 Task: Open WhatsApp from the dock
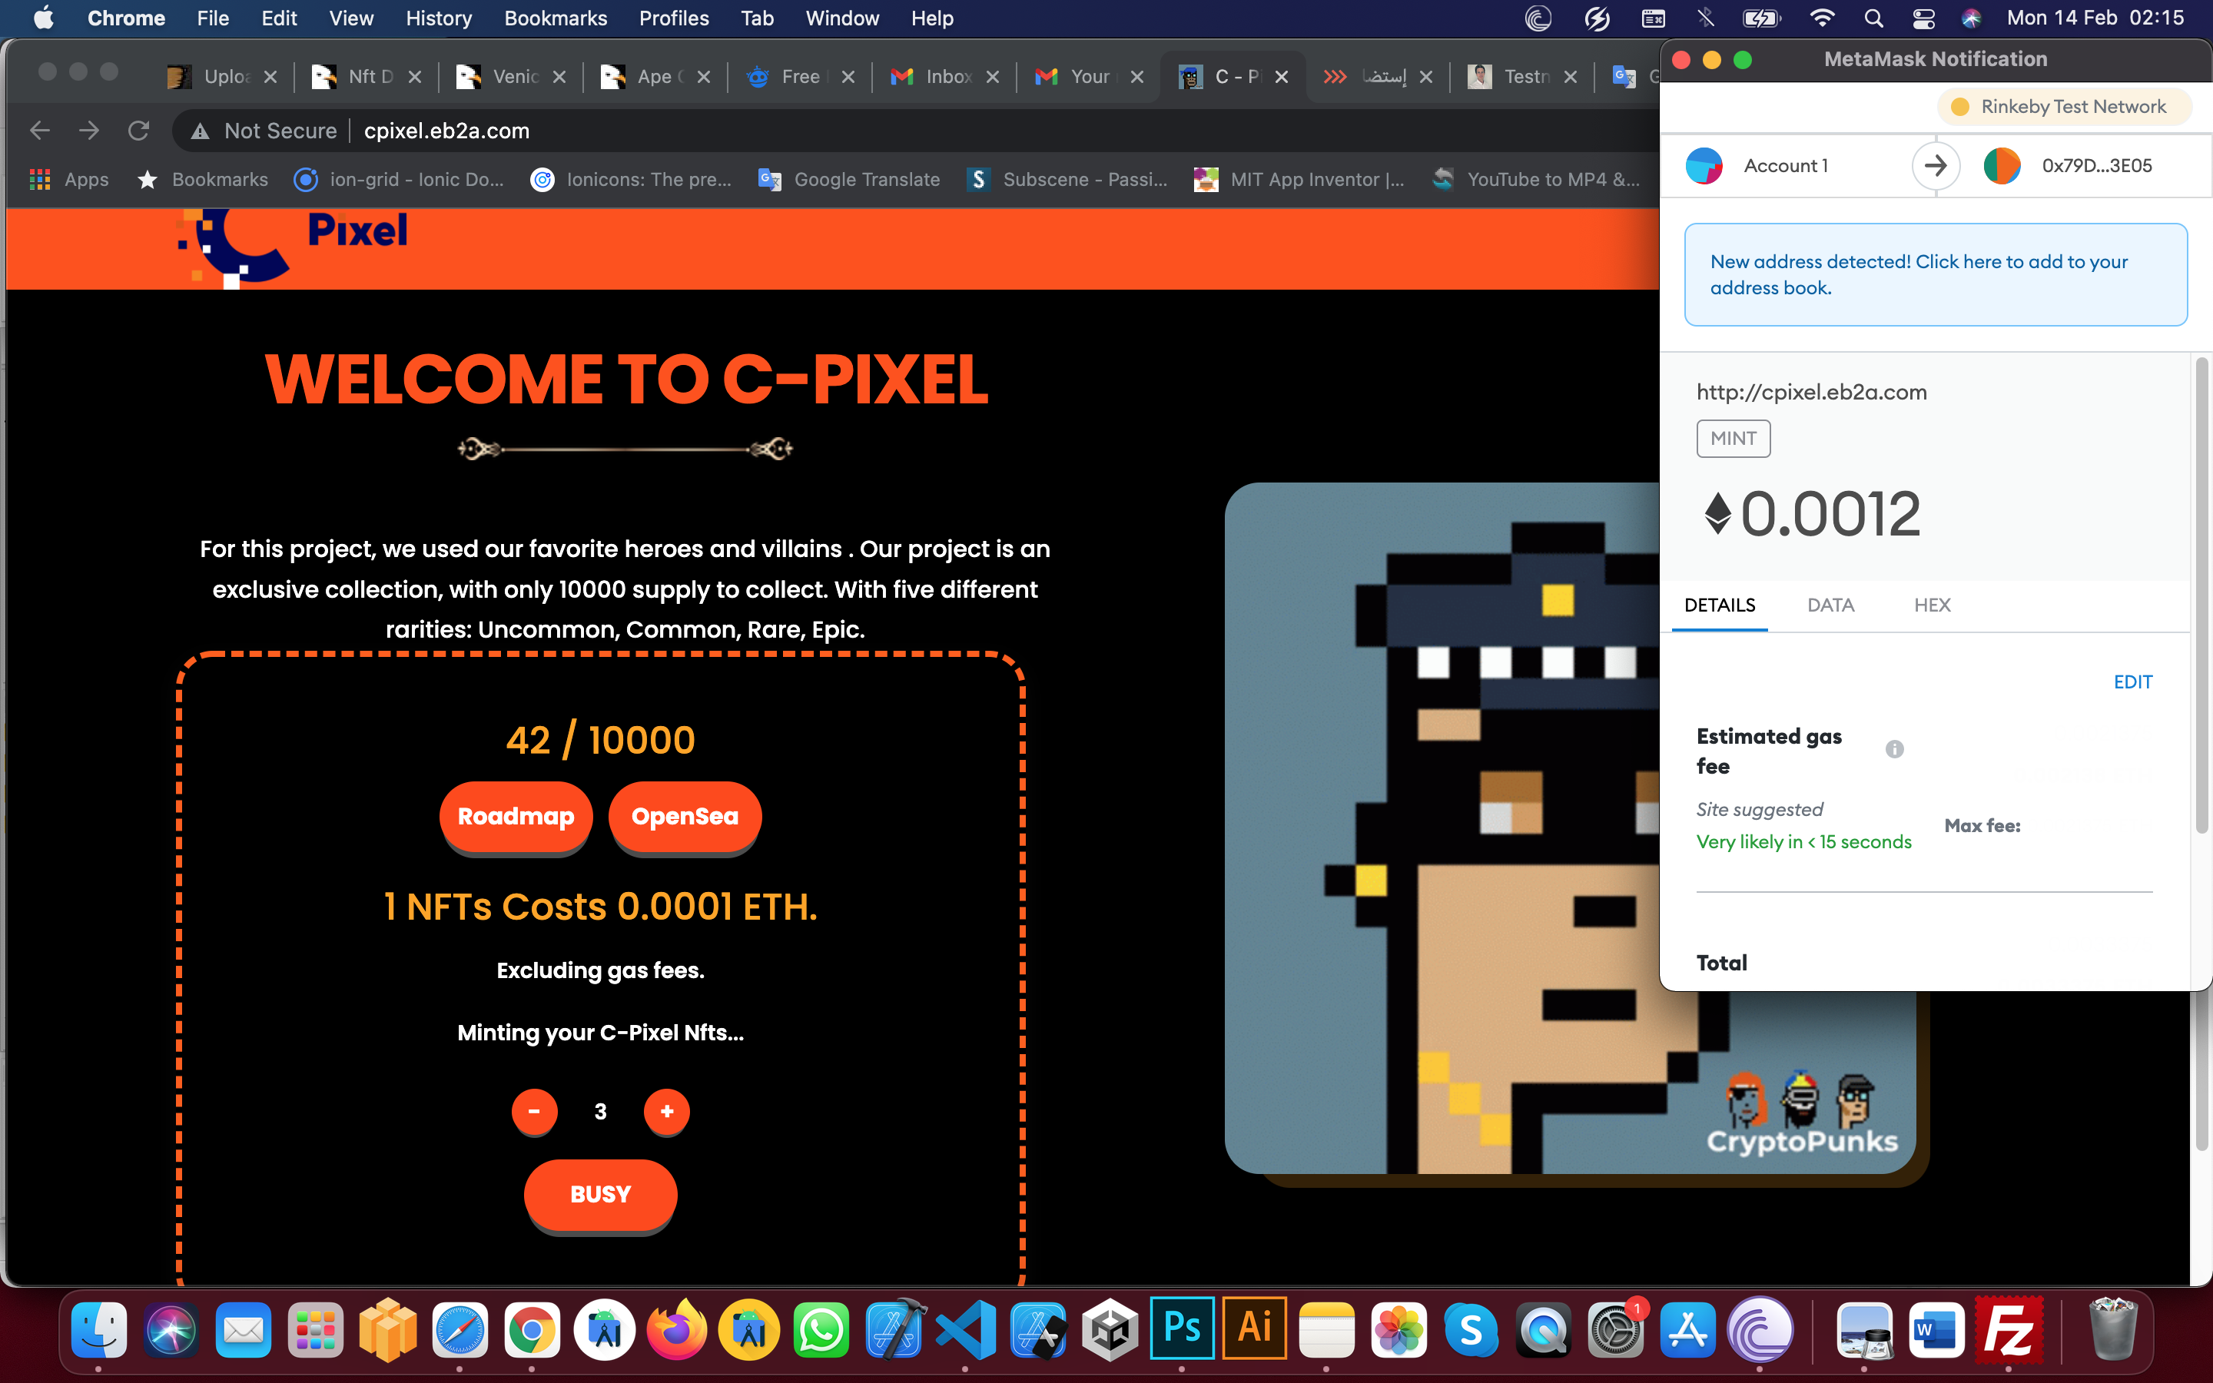tap(821, 1329)
